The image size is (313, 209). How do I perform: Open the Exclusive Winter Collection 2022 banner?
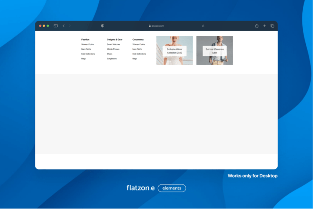(x=174, y=50)
